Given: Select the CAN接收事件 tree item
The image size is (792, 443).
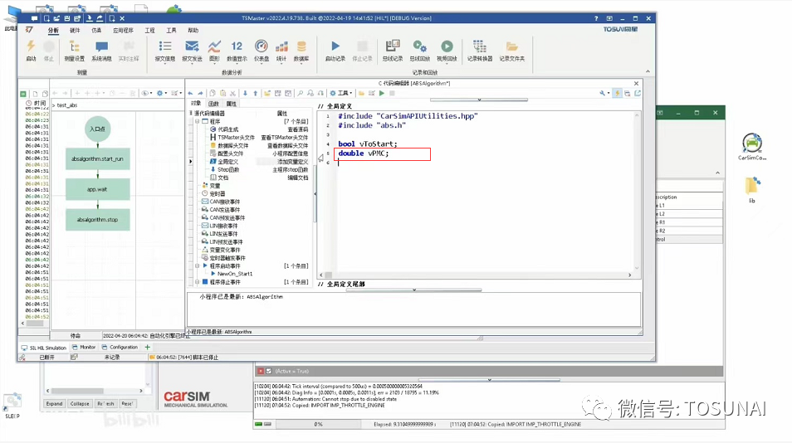Looking at the screenshot, I should [225, 202].
